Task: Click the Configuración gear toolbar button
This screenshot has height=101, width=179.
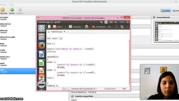Action: pyautogui.click(x=3, y=11)
